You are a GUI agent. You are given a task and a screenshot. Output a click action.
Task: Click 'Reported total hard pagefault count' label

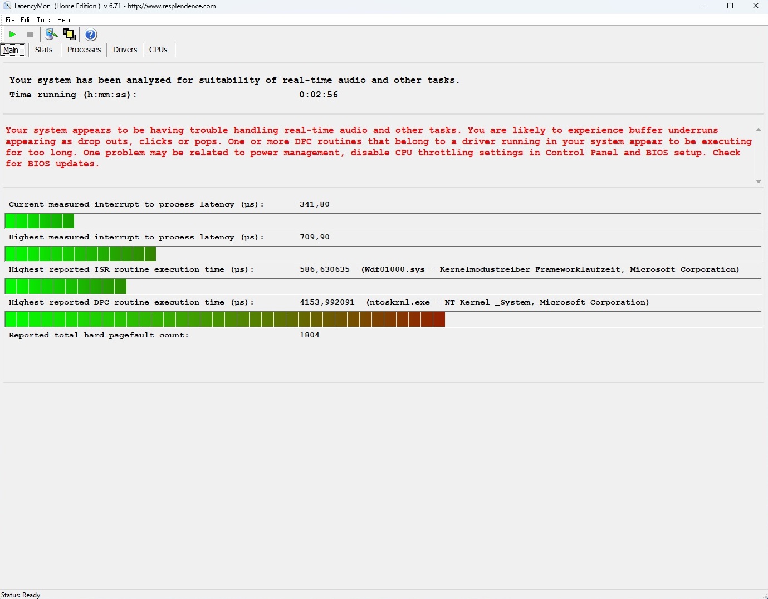(99, 335)
